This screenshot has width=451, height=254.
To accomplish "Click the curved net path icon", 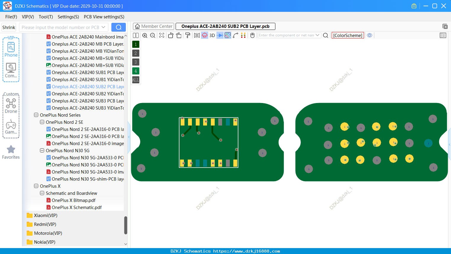I will (235, 35).
